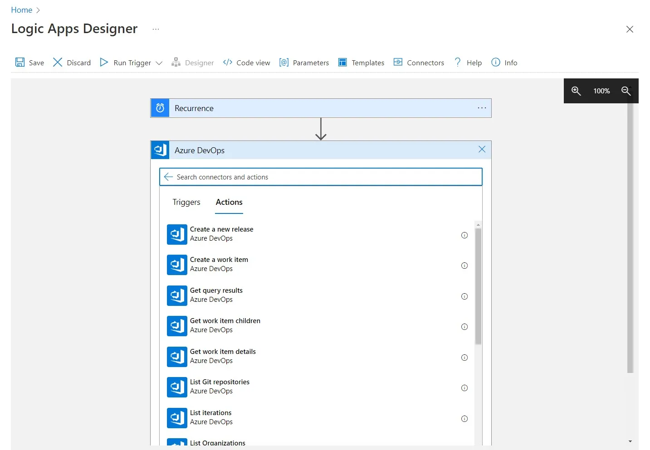Switch to the Triggers tab
Screen dimensions: 650x450
pos(186,202)
